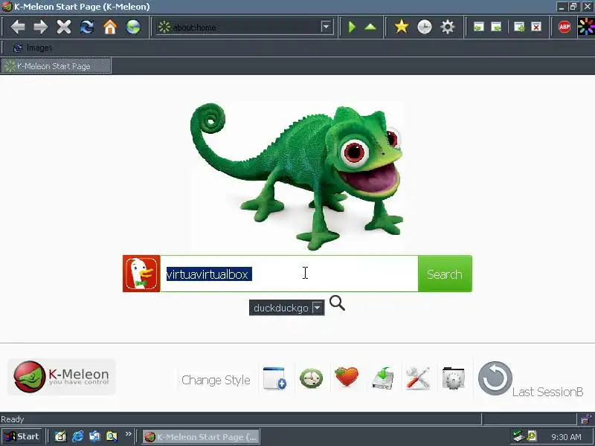Click the folder search quick launch icon
Screen dimensions: 595x446
[x=112, y=436]
